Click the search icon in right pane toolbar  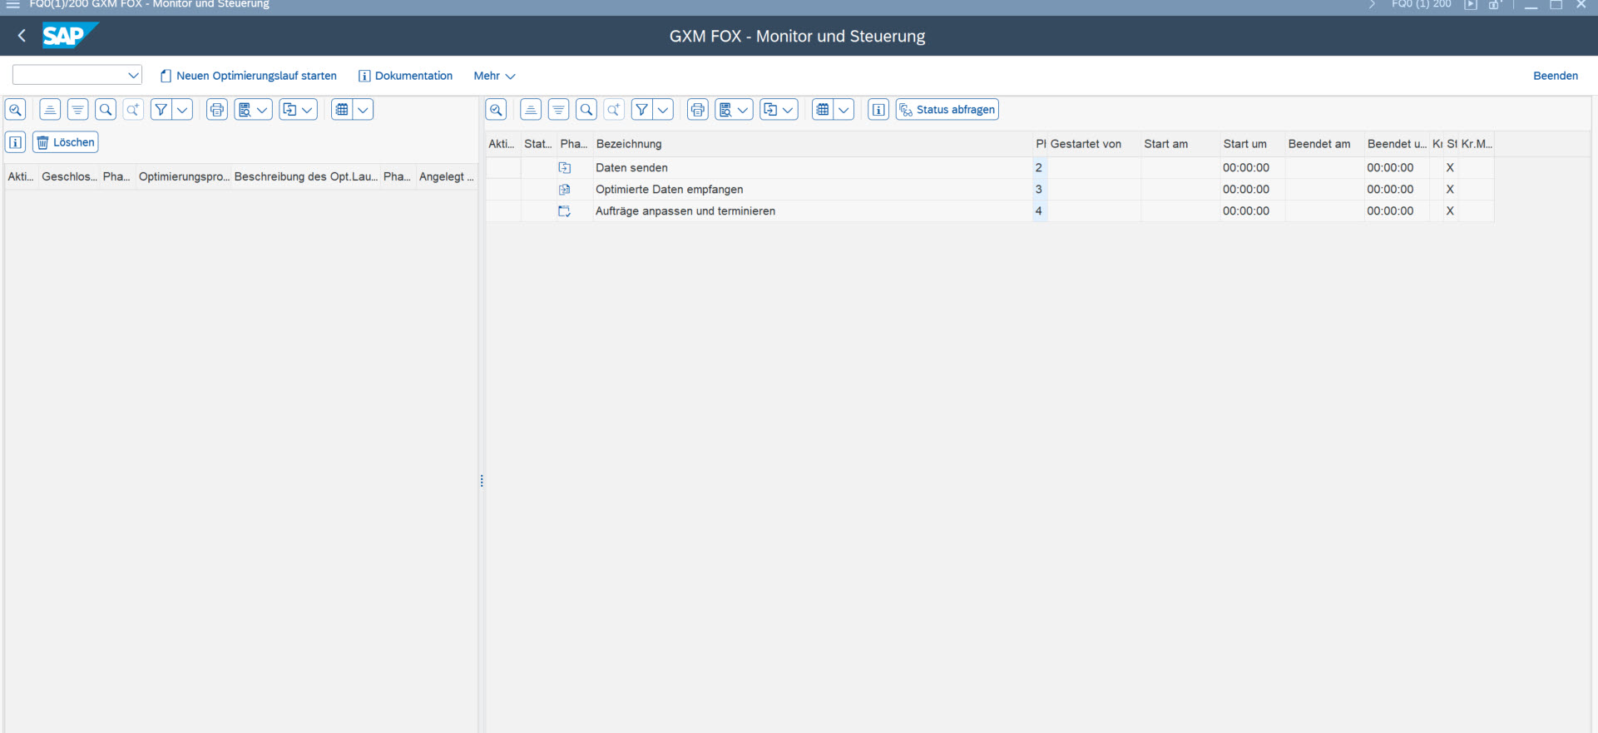pyautogui.click(x=586, y=110)
